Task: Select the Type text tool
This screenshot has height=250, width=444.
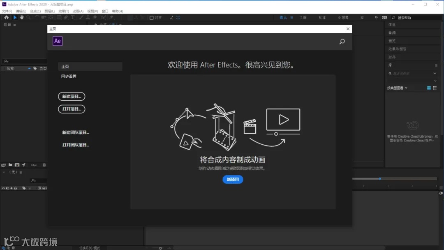Action: (x=73, y=17)
